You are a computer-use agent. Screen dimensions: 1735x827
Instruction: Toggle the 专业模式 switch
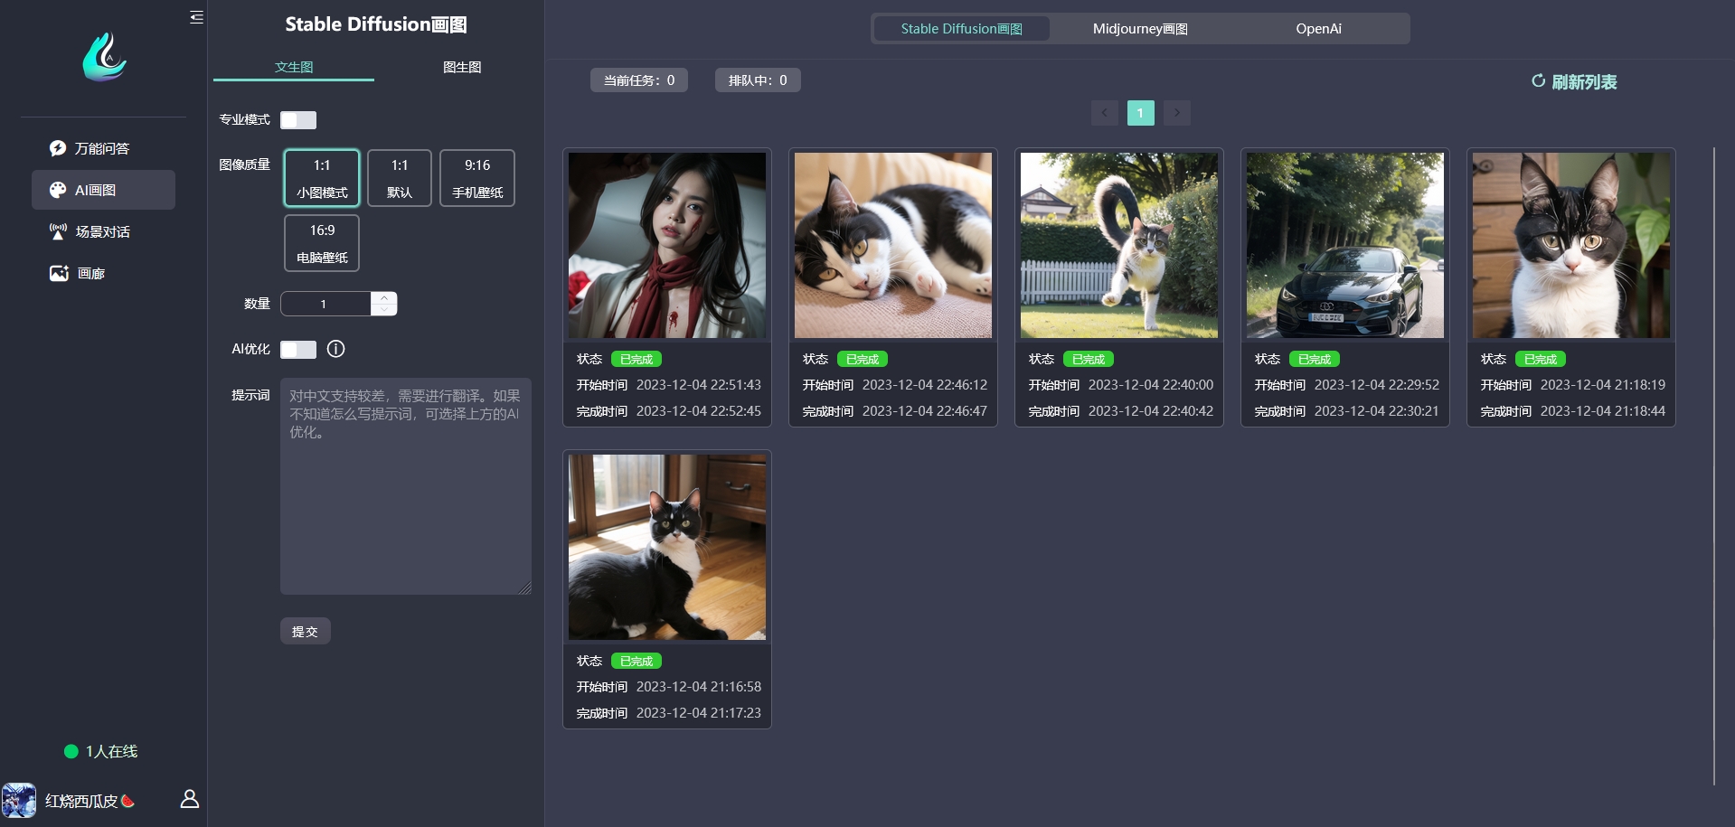298,119
